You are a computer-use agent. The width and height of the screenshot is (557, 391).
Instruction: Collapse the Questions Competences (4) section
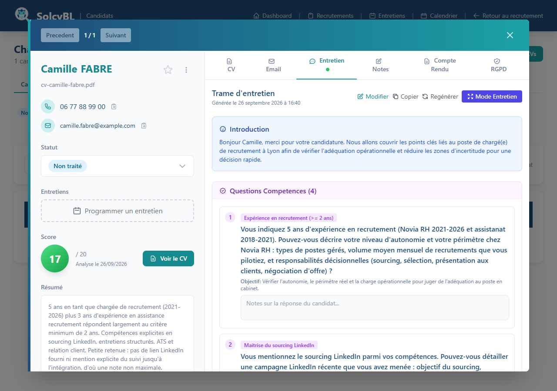(x=367, y=191)
